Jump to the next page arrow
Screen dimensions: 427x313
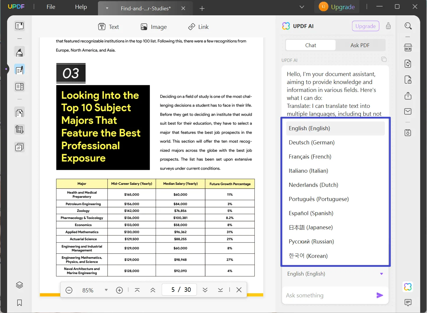pyautogui.click(x=205, y=290)
